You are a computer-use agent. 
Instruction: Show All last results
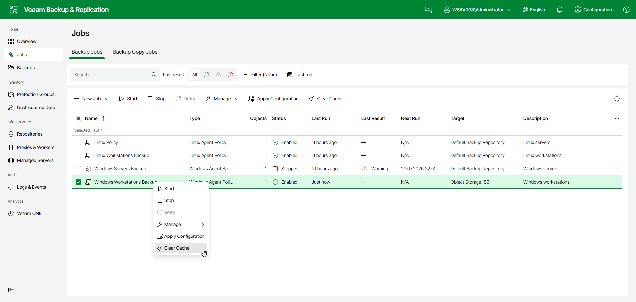click(195, 75)
